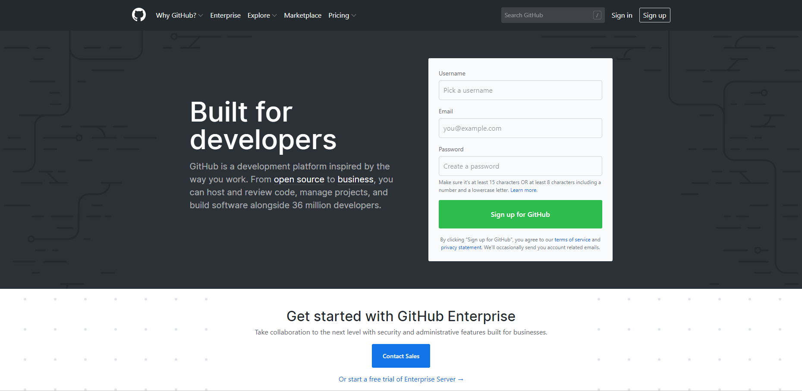802x391 pixels.
Task: Expand the Pricing dropdown menu
Action: click(342, 15)
